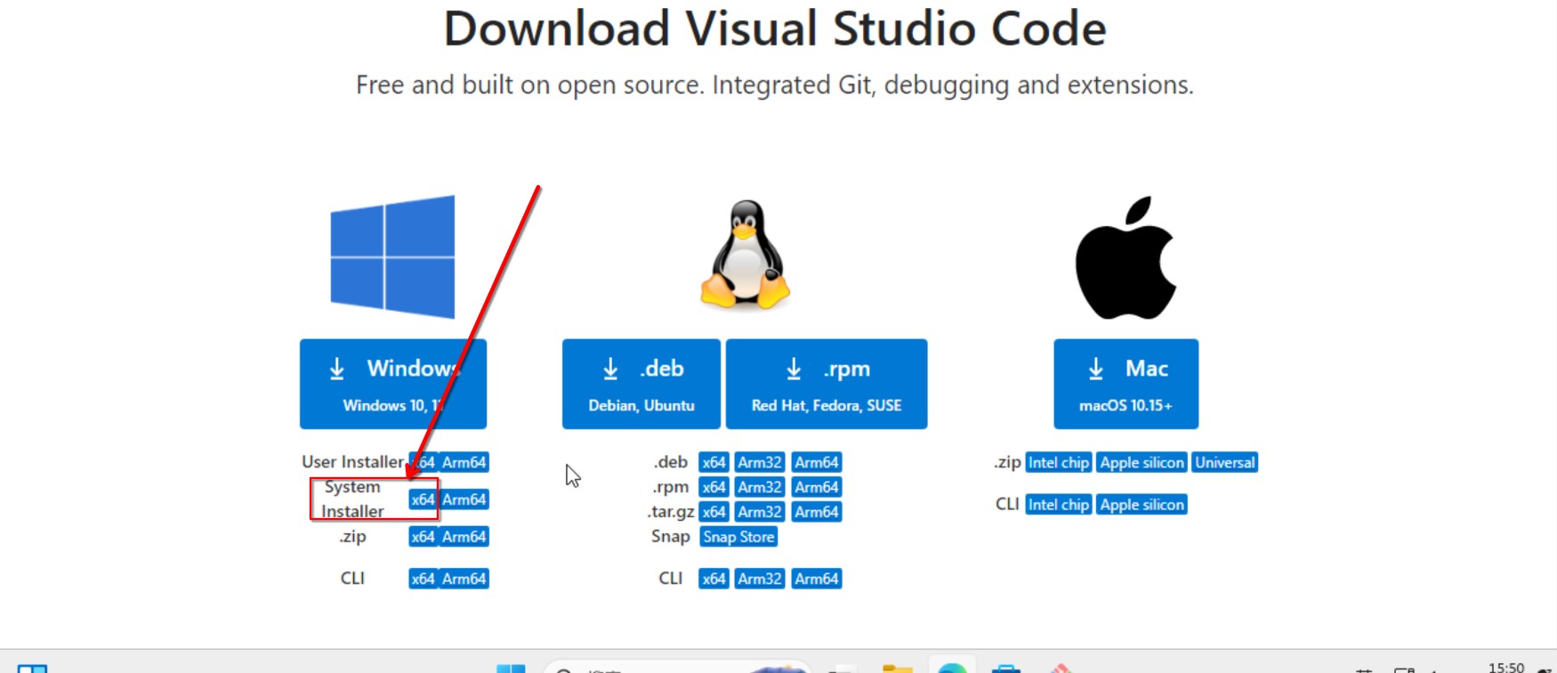Click the download arrow in Mac button
1557x673 pixels.
(x=1096, y=369)
